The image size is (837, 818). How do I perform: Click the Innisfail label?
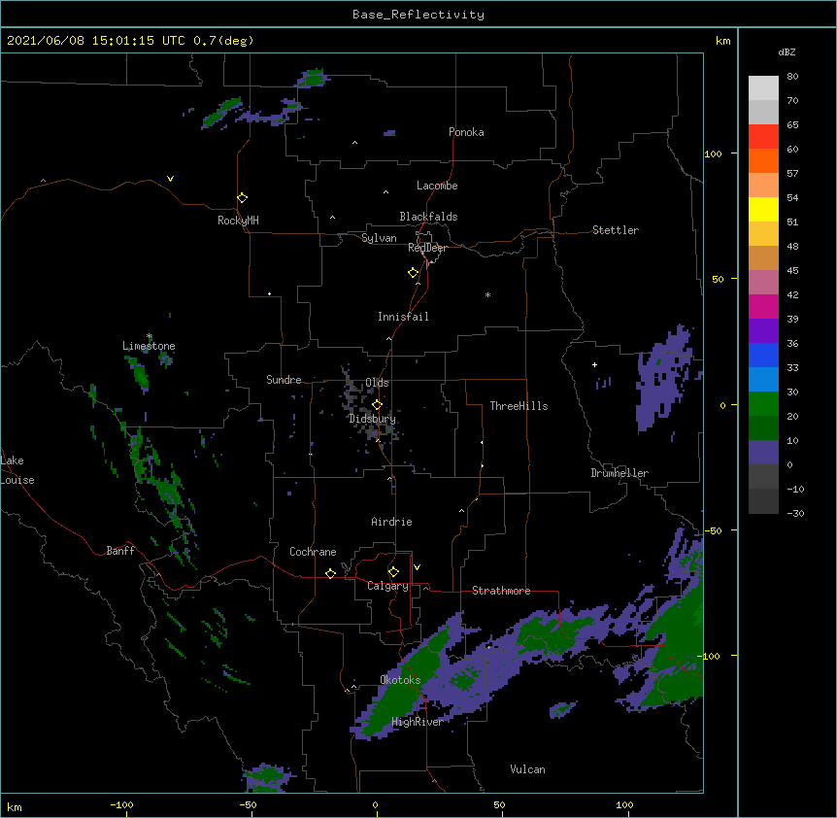[403, 317]
